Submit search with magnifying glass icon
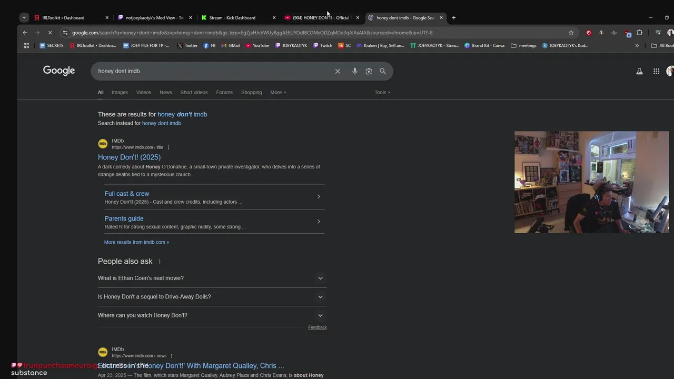This screenshot has width=674, height=379. 383,71
